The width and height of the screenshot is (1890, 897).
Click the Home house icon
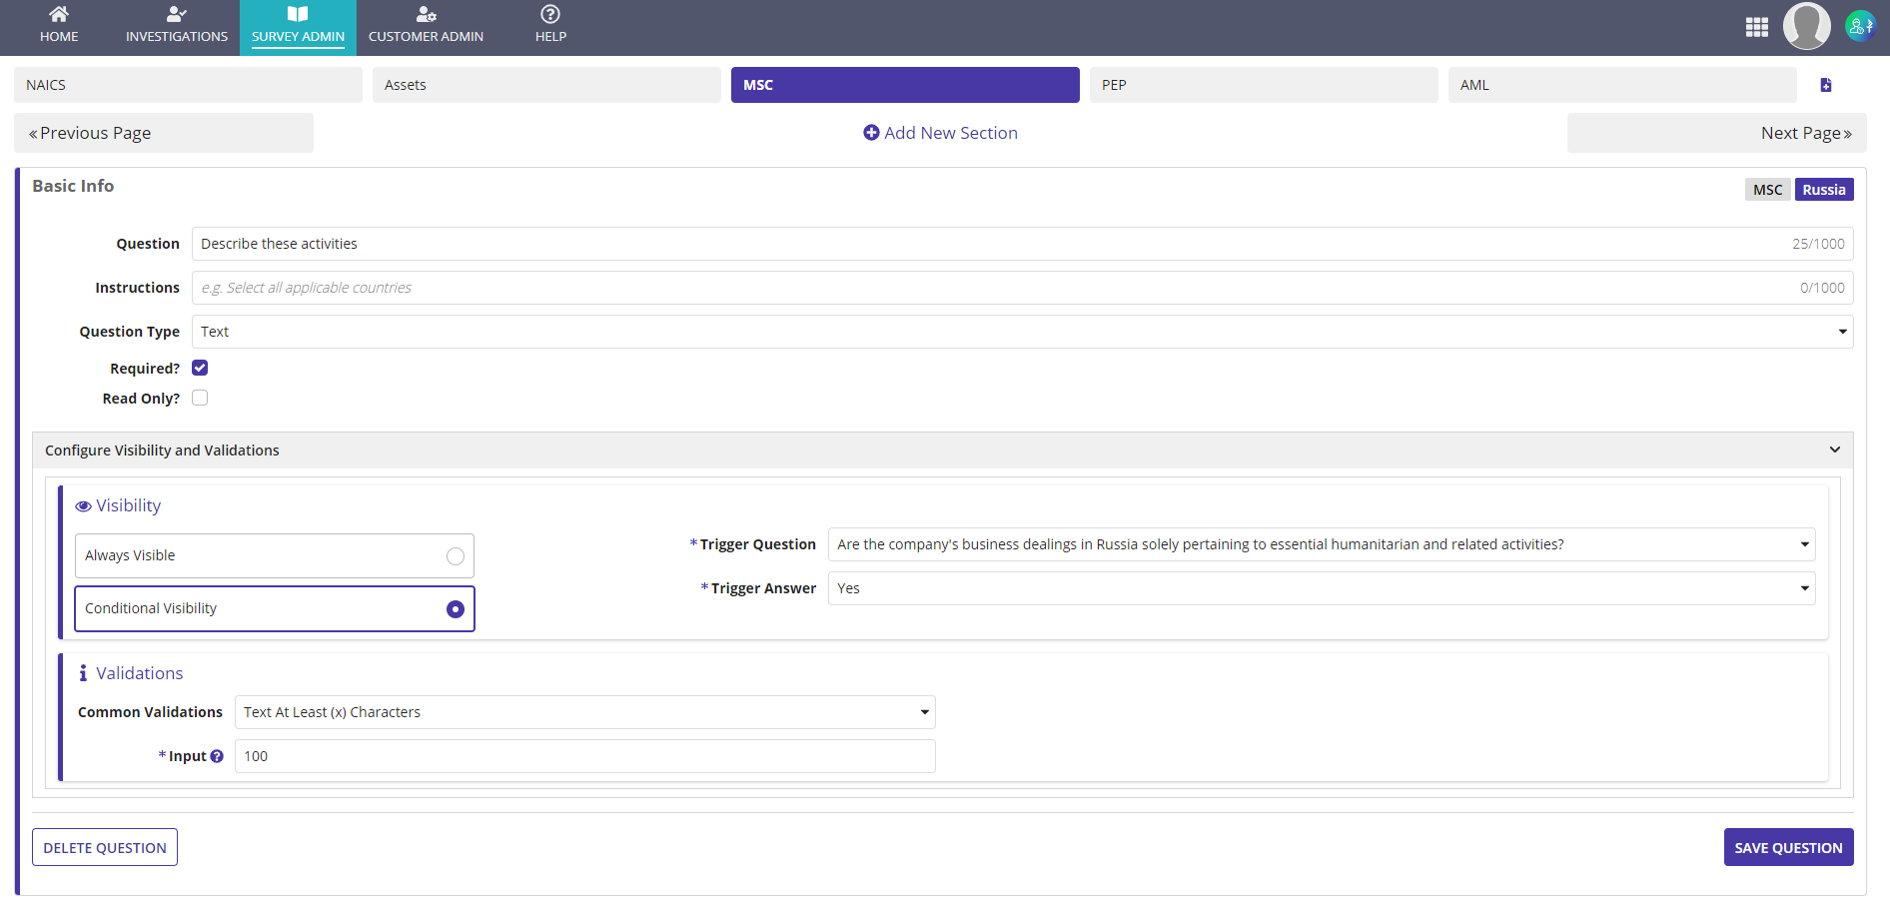(59, 14)
